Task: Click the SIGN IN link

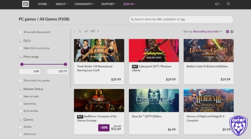Action: pos(129,4)
